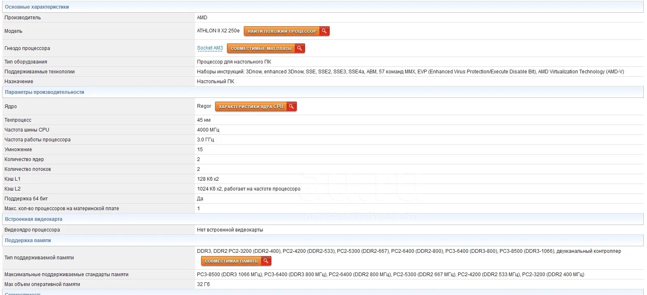Click the supported memory list starting 'DDR3, DDR2 PC2-3200'
Image resolution: width=647 pixels, height=295 pixels.
(x=409, y=251)
